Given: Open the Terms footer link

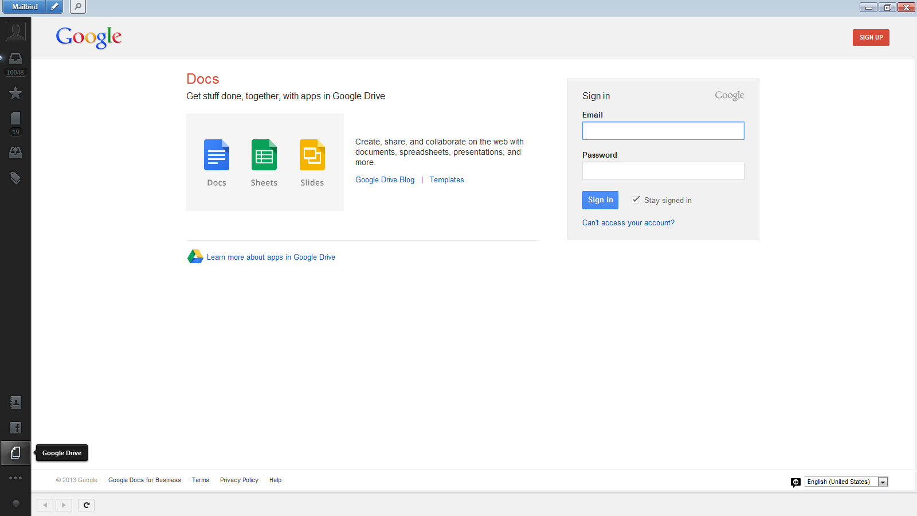Looking at the screenshot, I should (x=201, y=480).
